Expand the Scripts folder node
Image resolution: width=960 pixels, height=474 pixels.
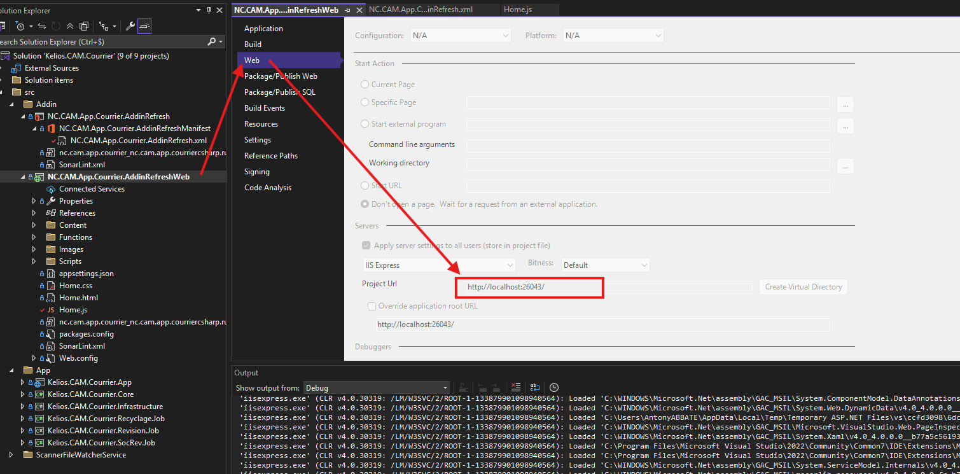pos(34,261)
